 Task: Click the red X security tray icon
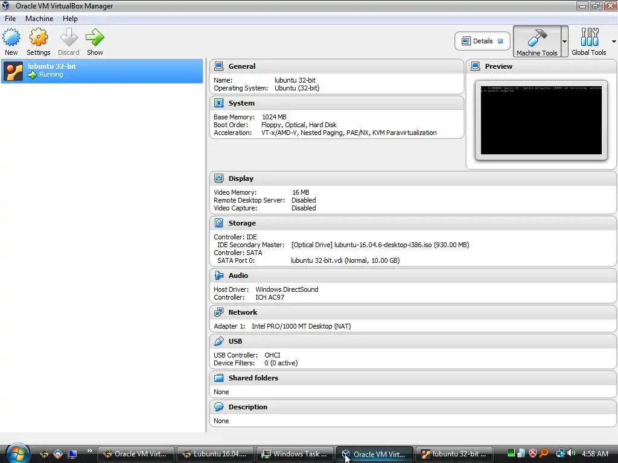(x=533, y=453)
